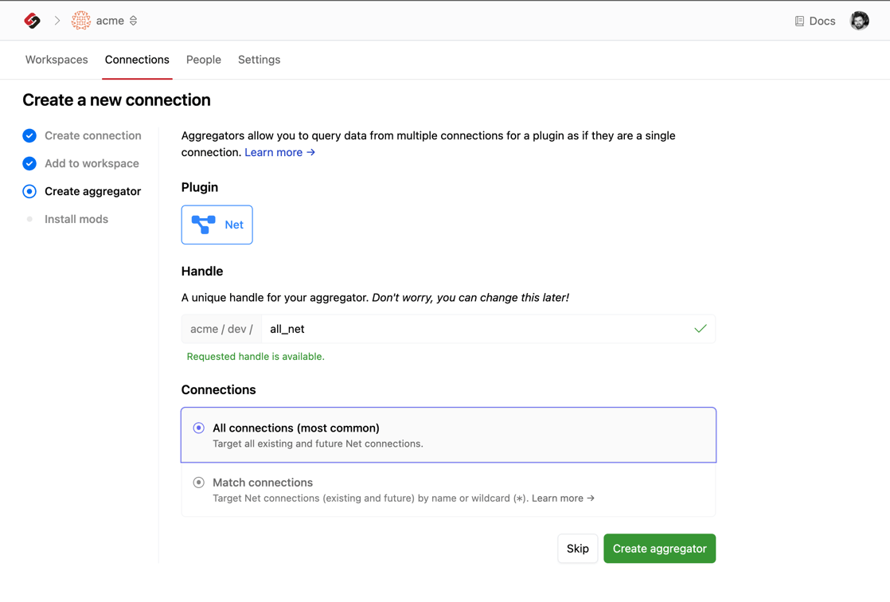
Task: Follow the Learn more link about aggregators
Action: 279,152
